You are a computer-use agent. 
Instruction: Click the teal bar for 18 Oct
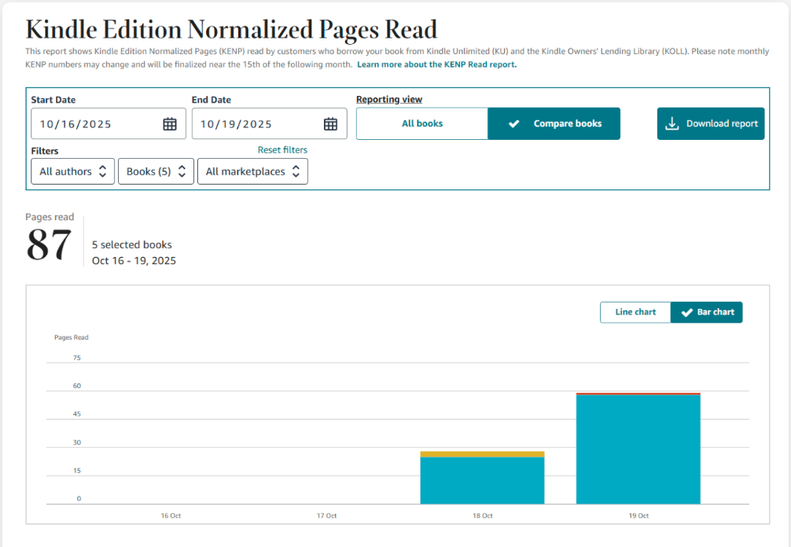click(x=482, y=480)
